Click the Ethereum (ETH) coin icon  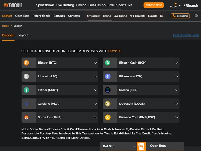[108, 76]
